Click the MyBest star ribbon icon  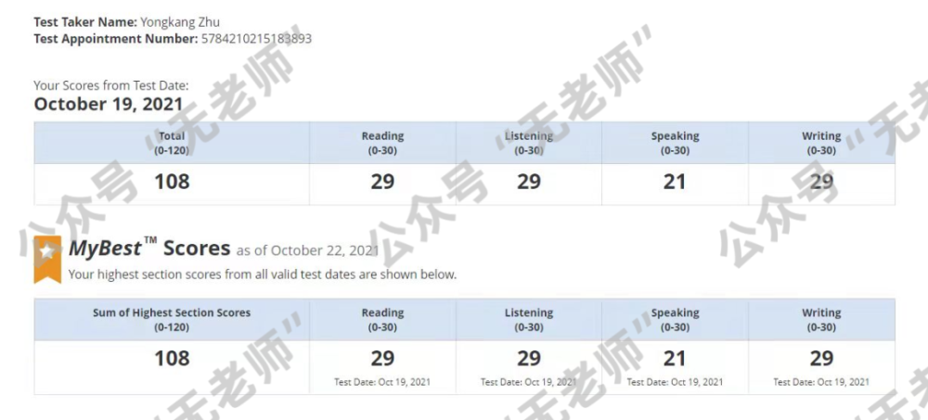47,258
